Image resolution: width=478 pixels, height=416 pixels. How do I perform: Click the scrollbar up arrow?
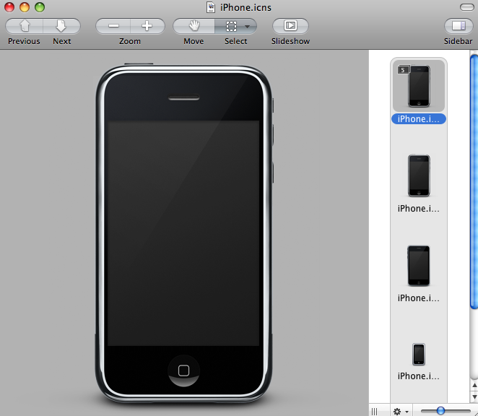click(x=474, y=386)
